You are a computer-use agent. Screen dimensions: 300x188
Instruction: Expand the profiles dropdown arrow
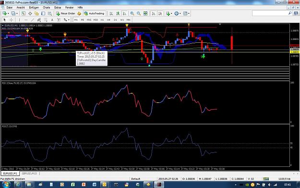coord(17,13)
